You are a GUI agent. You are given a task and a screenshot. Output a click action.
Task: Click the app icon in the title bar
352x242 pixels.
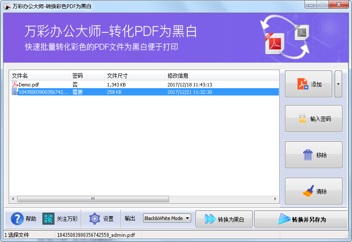pos(7,6)
